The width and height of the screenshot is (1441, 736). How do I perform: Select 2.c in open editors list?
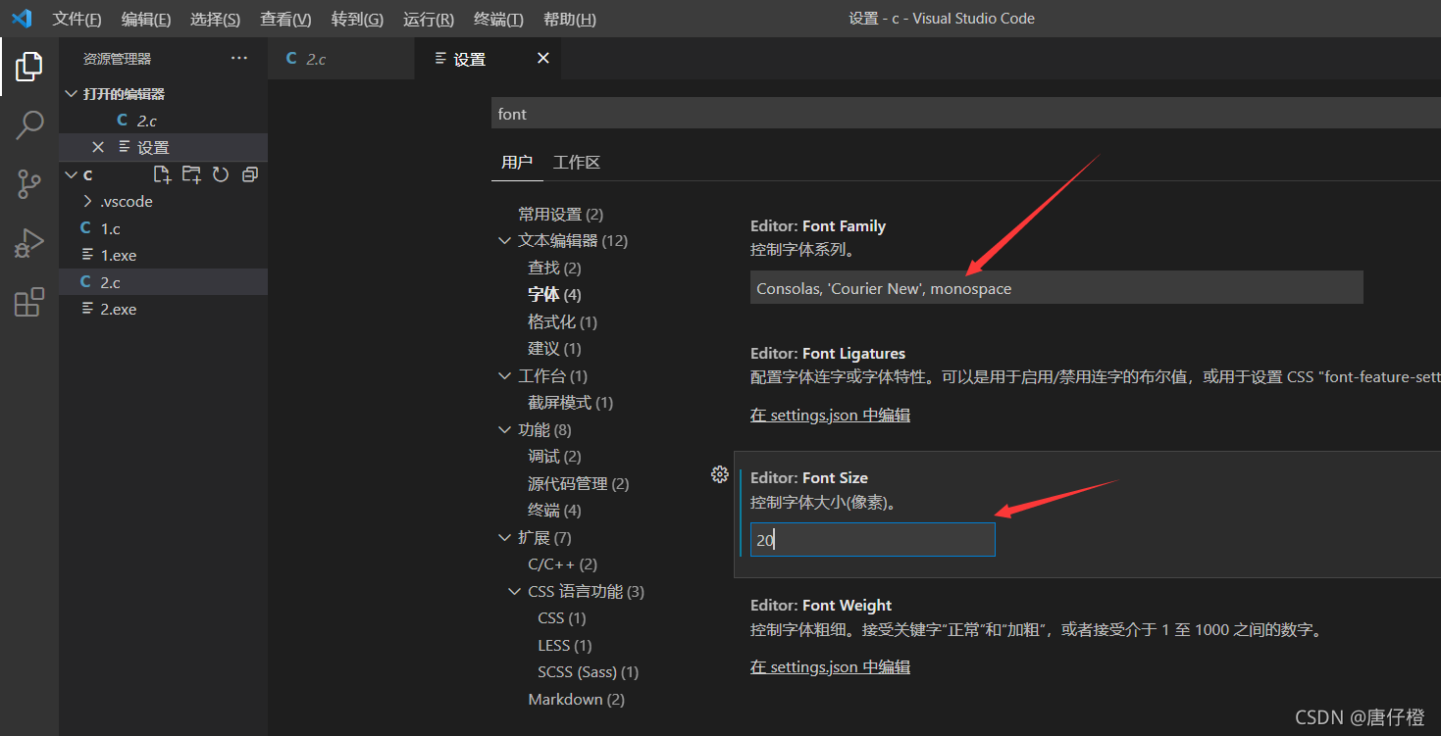tap(163, 121)
